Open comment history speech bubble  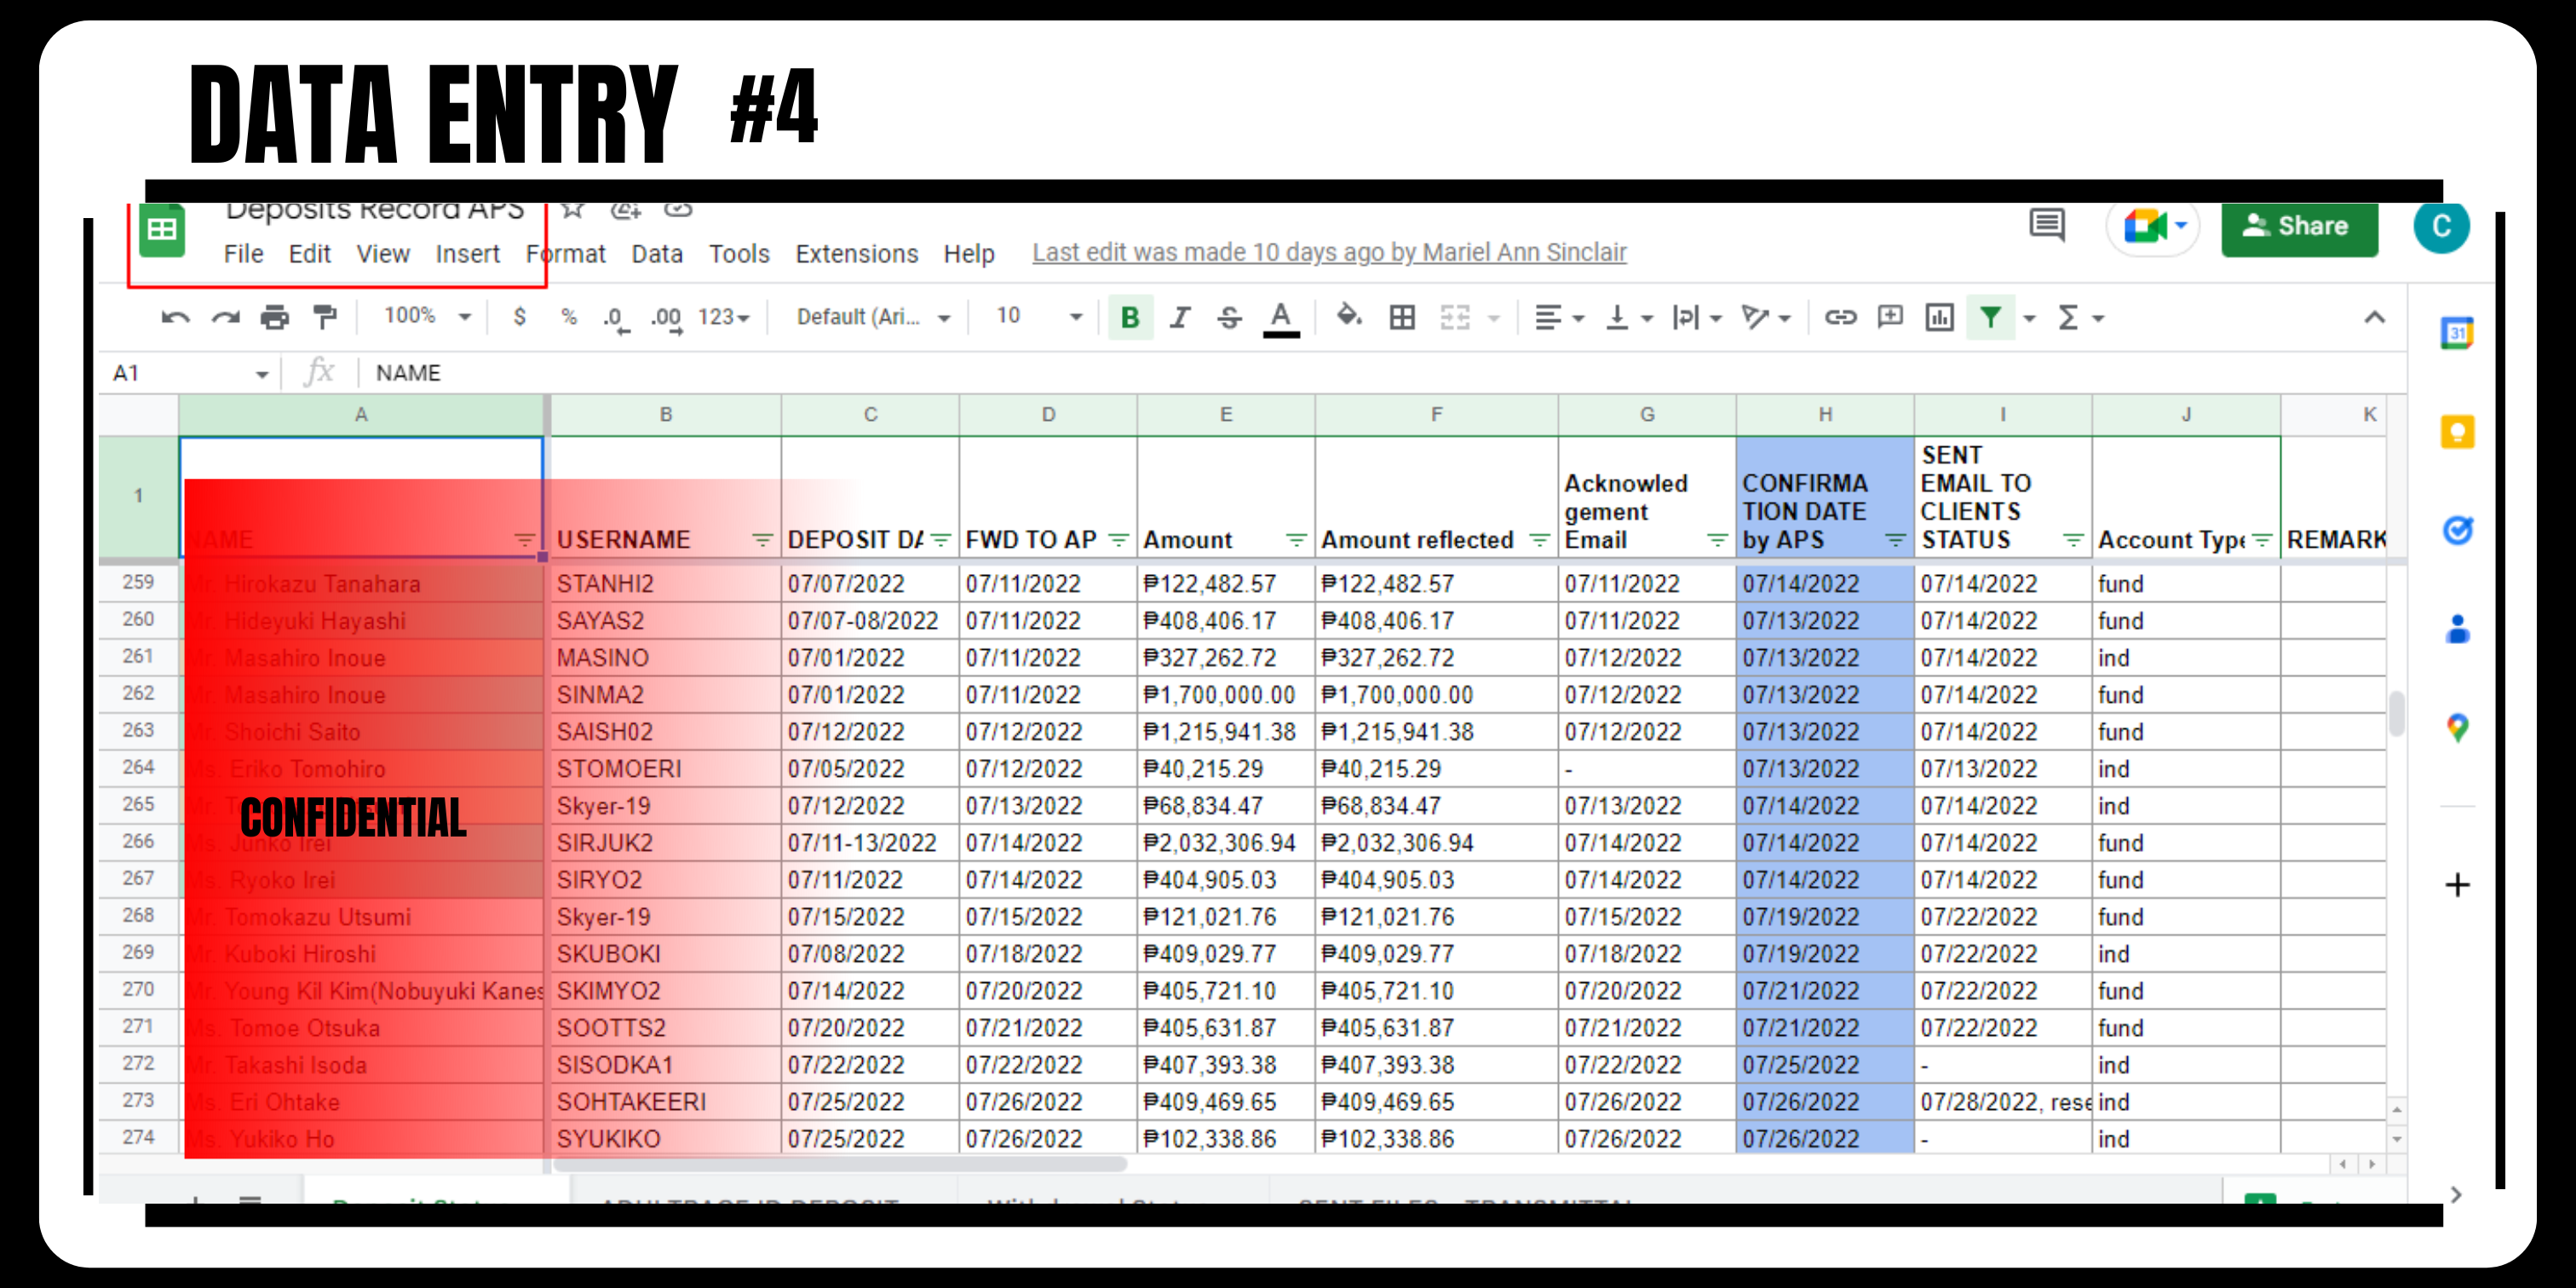tap(2046, 224)
